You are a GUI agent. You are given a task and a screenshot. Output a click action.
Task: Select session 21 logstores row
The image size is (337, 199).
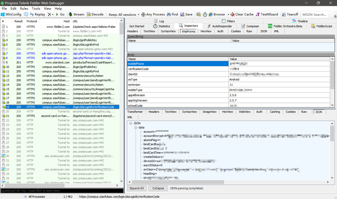[60, 116]
